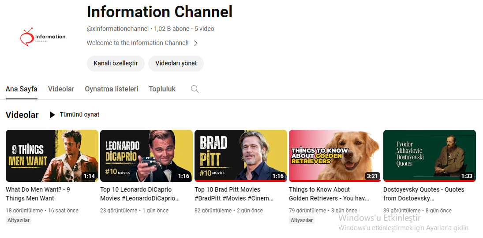Open the Videolar tab
Viewport: 483px width, 238px height.
[x=61, y=89]
